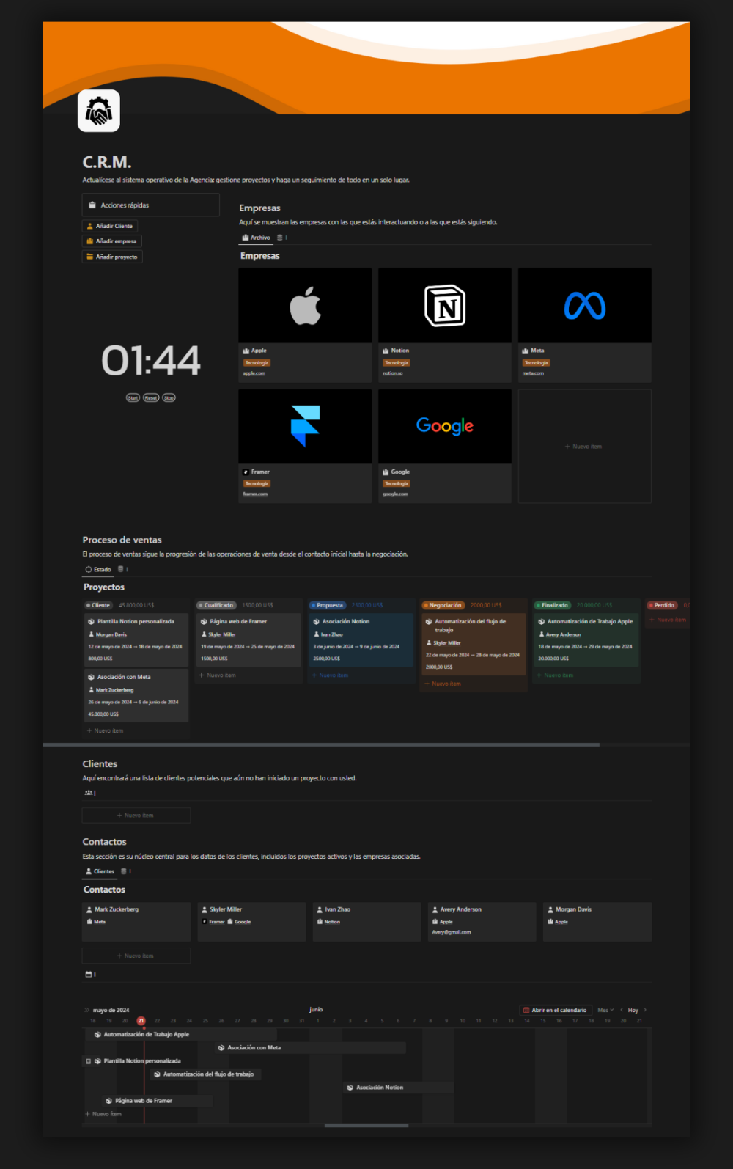Expand the timeline sidebar with double chevron
This screenshot has height=1169, width=733.
(x=87, y=1010)
